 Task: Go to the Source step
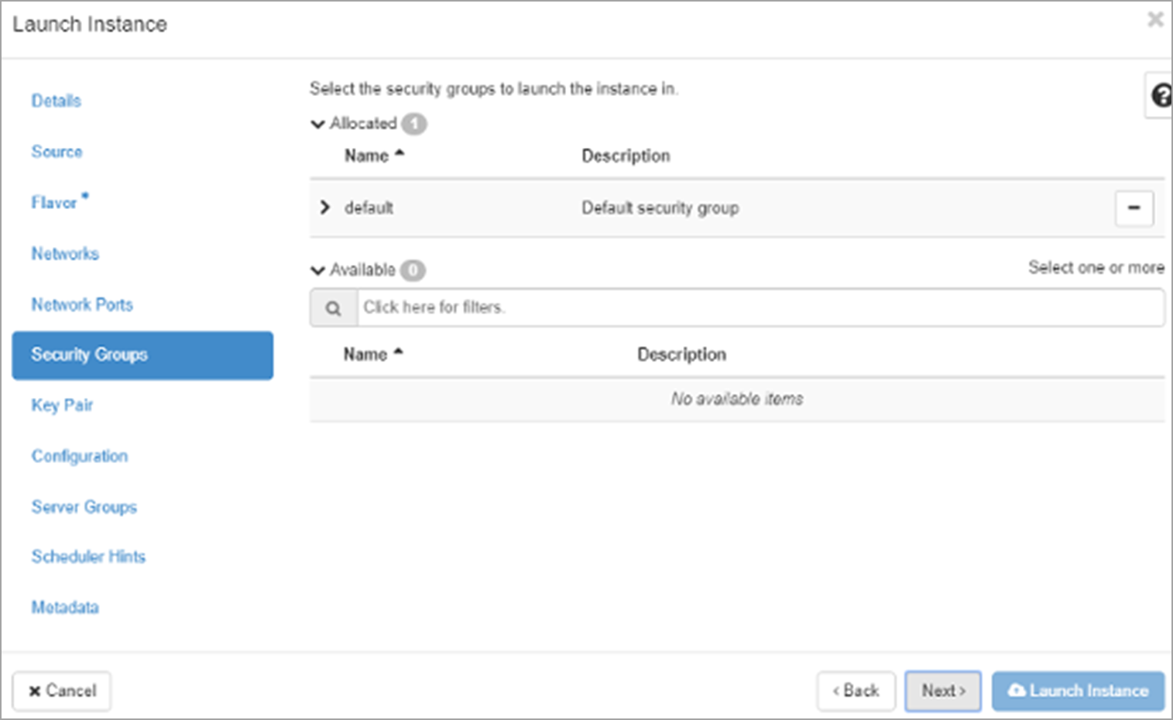coord(57,152)
